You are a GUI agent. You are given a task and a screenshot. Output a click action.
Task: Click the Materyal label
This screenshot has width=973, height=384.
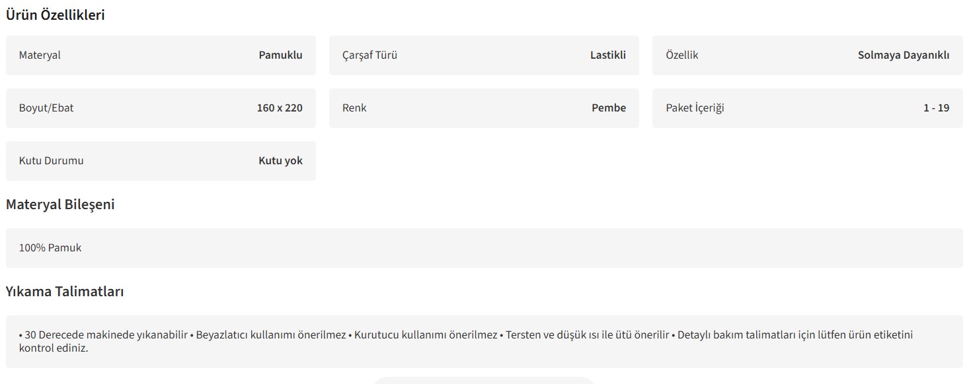40,55
